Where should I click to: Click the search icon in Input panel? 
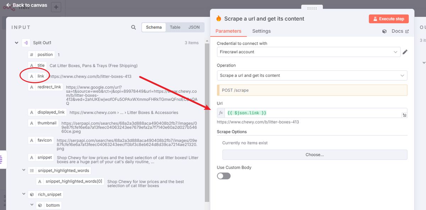click(133, 27)
